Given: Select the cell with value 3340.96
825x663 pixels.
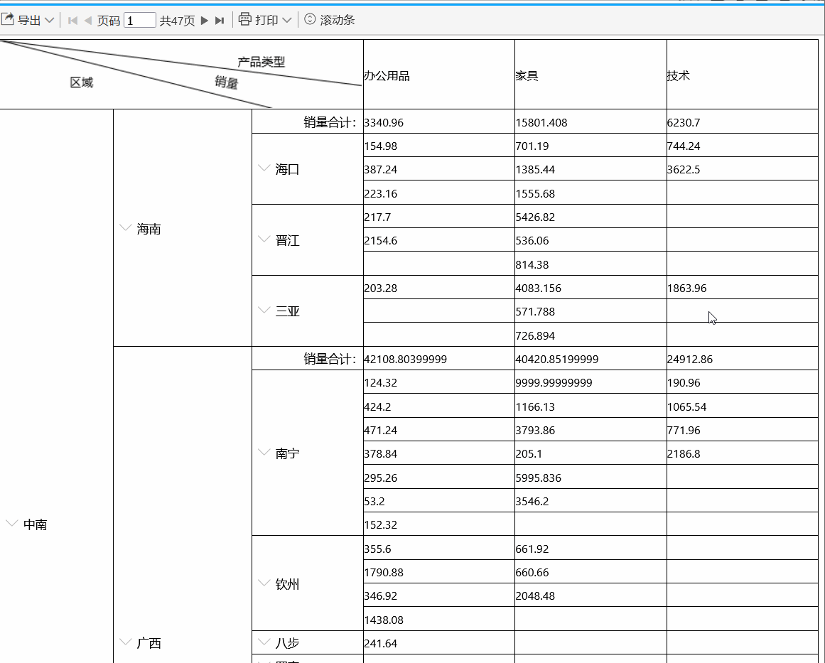Looking at the screenshot, I should (439, 122).
